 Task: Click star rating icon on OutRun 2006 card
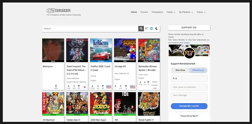click(98, 86)
